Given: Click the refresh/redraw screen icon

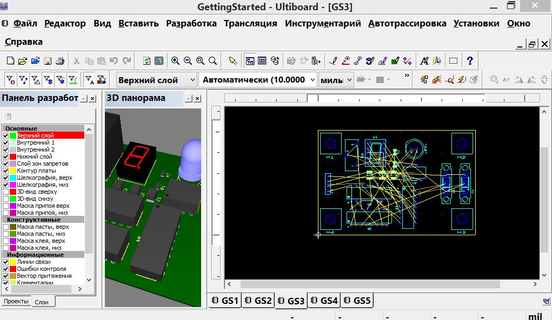Looking at the screenshot, I should click(x=147, y=61).
